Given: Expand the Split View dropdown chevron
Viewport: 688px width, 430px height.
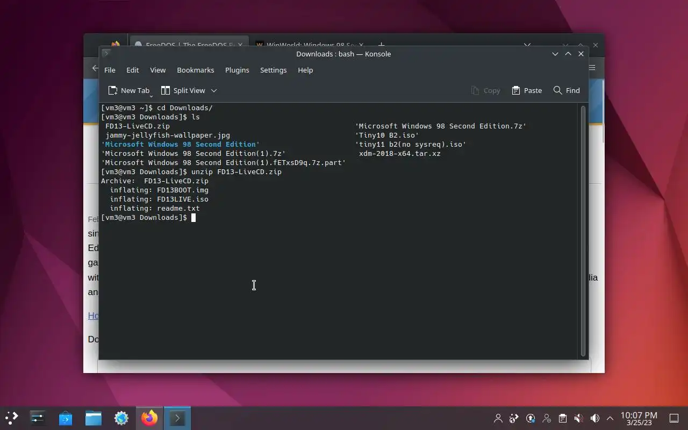Looking at the screenshot, I should click(x=214, y=90).
